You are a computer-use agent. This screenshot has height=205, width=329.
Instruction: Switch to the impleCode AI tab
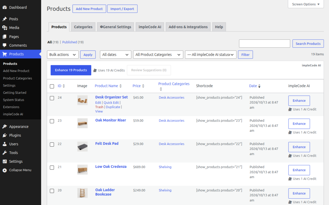click(x=150, y=27)
